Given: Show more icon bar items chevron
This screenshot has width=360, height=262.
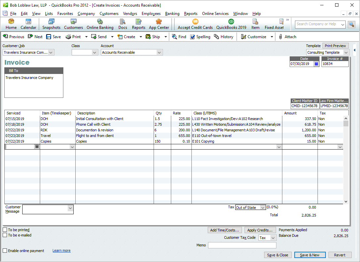Looking at the screenshot, I should pos(288,20).
